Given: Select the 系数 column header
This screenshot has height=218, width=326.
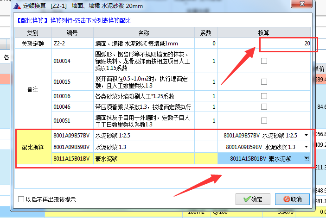Looking at the screenshot, I should click(206, 33).
